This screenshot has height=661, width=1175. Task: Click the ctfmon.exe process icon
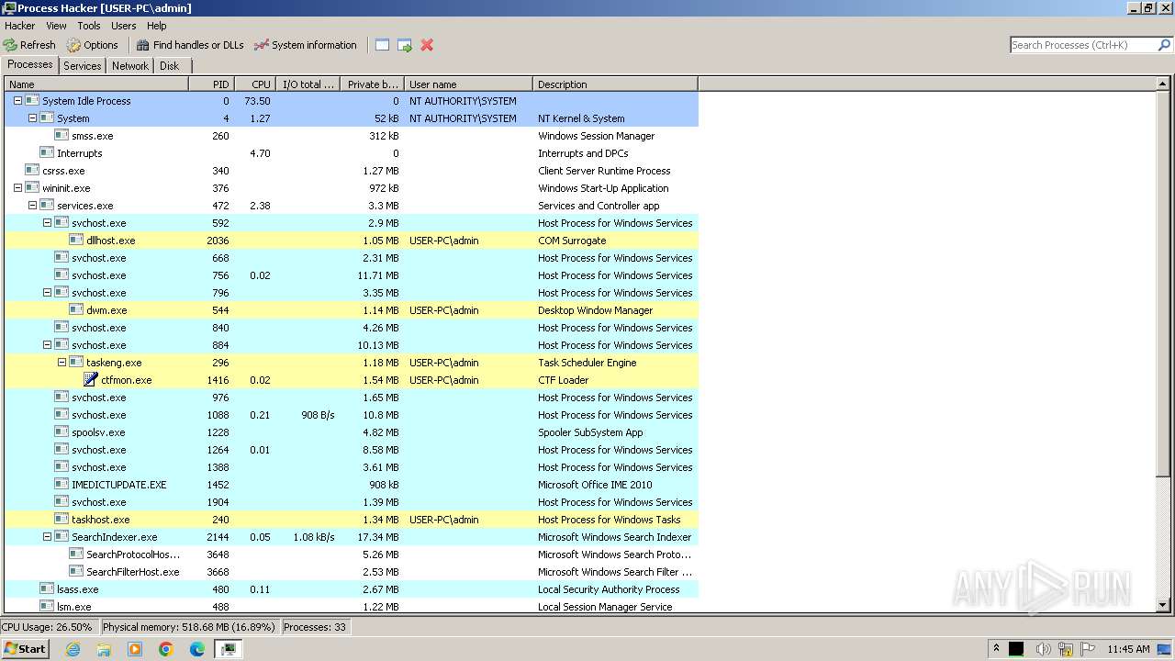pos(91,380)
